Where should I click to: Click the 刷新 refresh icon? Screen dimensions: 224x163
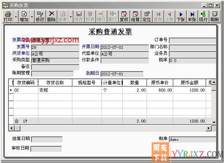tap(214, 16)
